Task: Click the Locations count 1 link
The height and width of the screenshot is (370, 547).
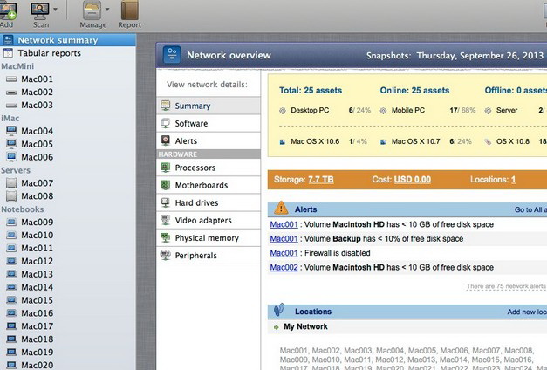Action: pyautogui.click(x=514, y=180)
